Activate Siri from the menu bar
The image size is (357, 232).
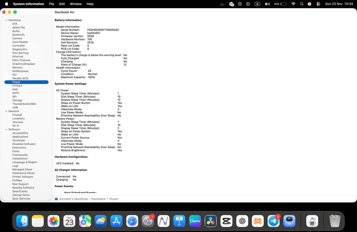pos(310,4)
